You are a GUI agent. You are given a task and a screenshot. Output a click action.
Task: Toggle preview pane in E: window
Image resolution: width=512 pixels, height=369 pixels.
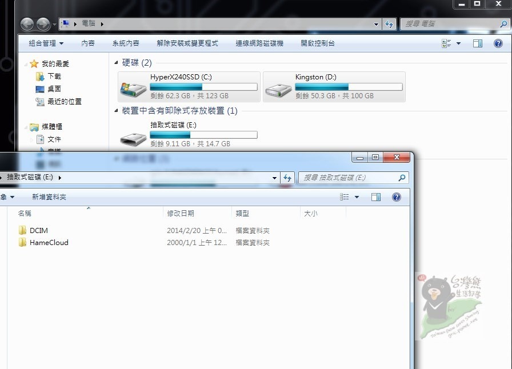376,197
